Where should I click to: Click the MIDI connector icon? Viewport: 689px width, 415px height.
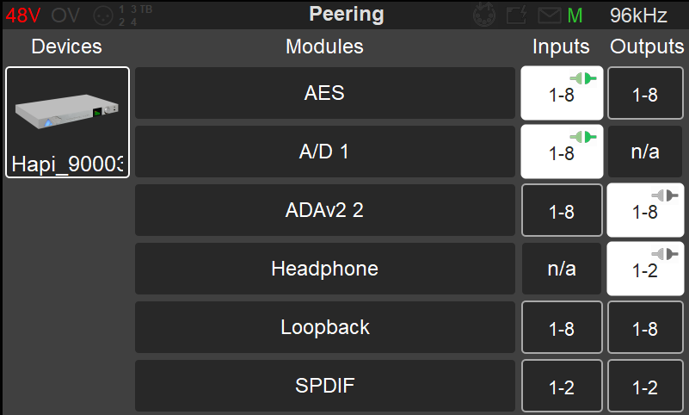coord(483,15)
